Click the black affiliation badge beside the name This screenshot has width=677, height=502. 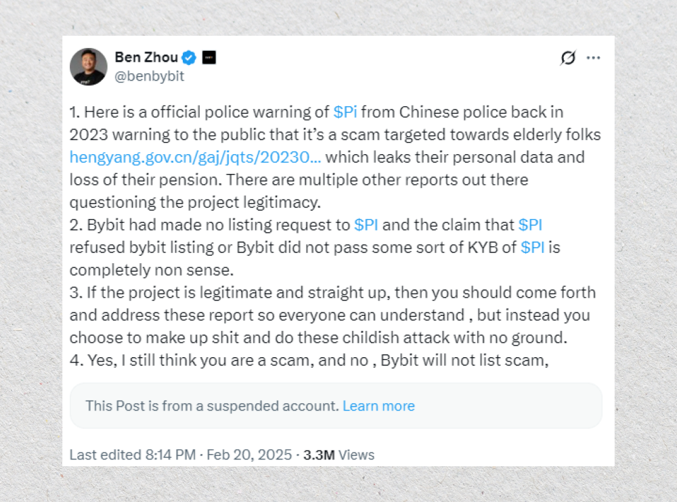(x=209, y=58)
